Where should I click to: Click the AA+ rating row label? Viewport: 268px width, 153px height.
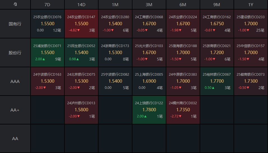(x=15, y=110)
